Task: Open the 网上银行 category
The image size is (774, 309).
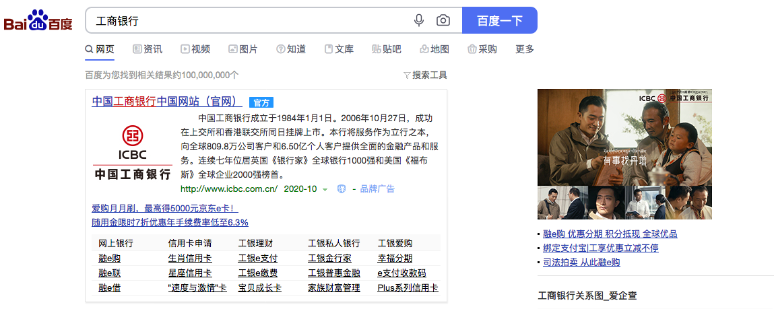Action: [116, 243]
